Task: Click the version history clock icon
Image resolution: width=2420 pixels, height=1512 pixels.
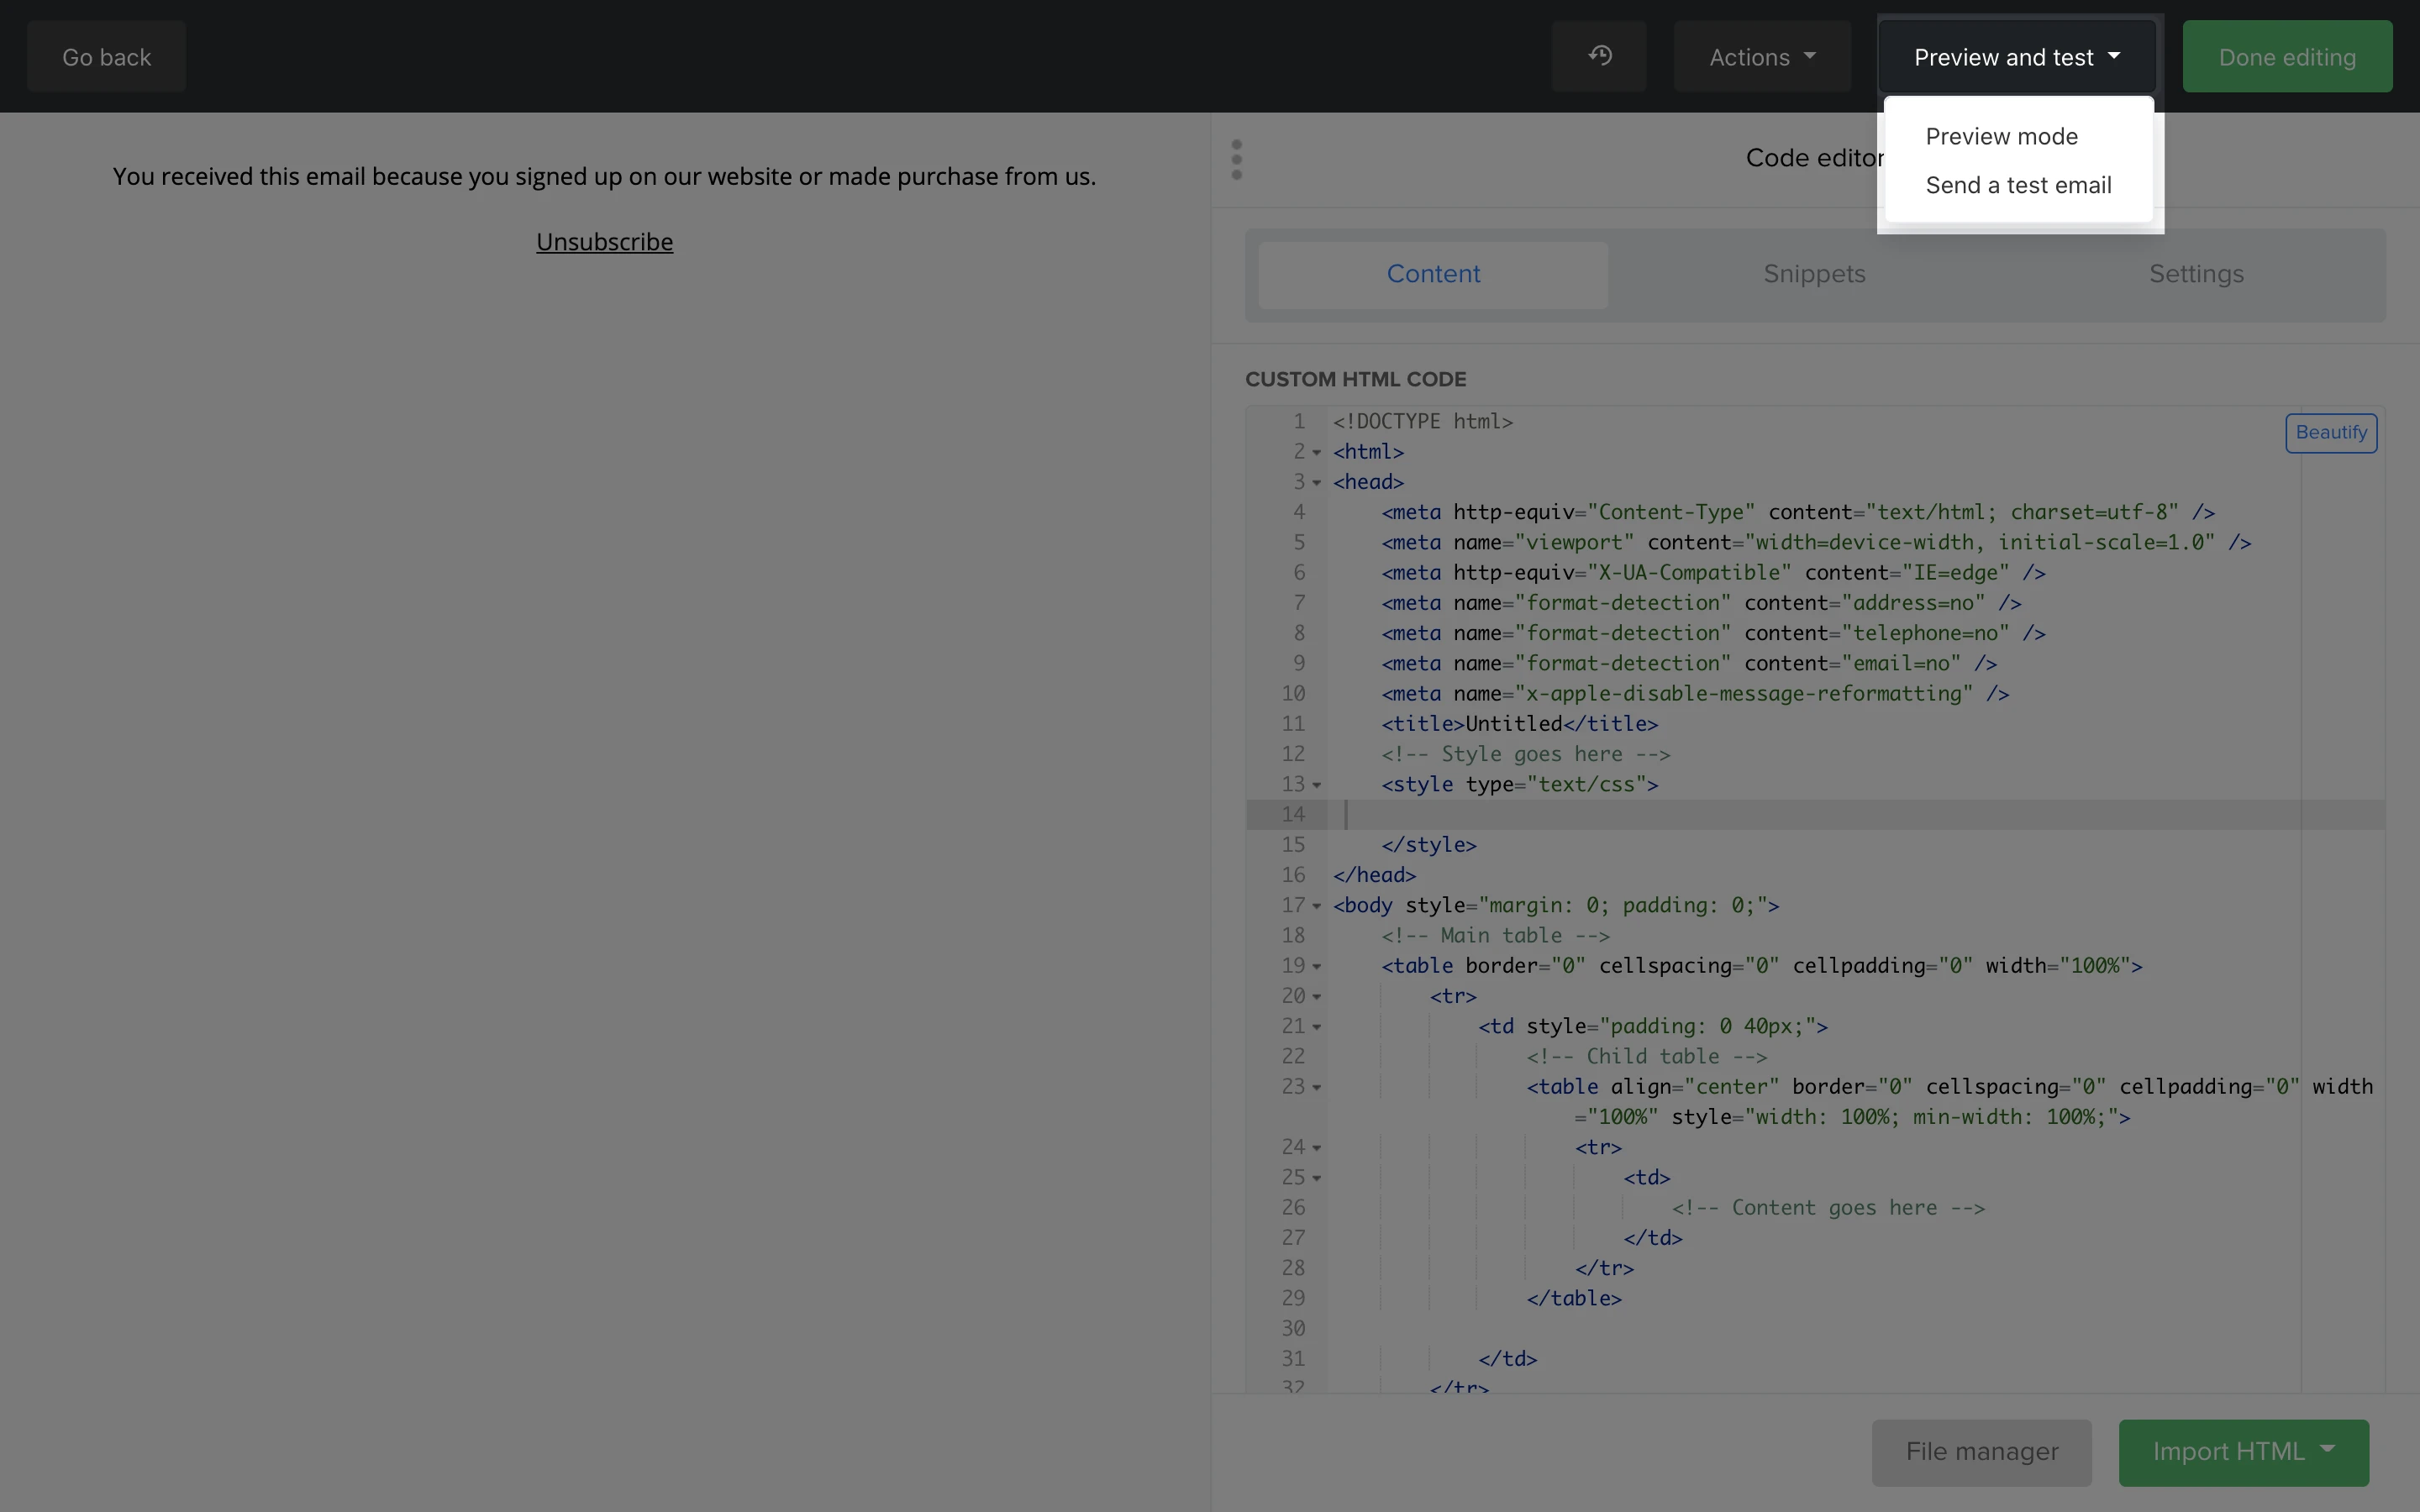Action: (x=1599, y=56)
